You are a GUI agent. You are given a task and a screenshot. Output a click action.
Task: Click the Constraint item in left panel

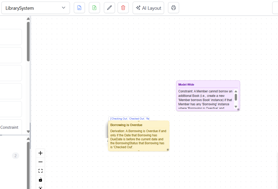pyautogui.click(x=9, y=127)
